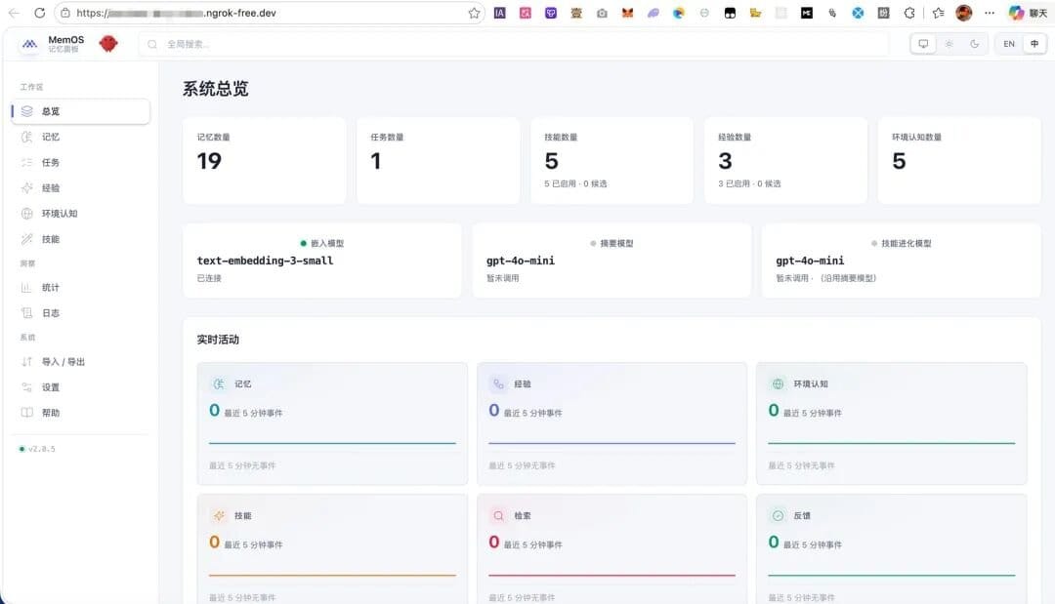This screenshot has height=604, width=1055.
Task: Open the 日志 page
Action: click(80, 313)
